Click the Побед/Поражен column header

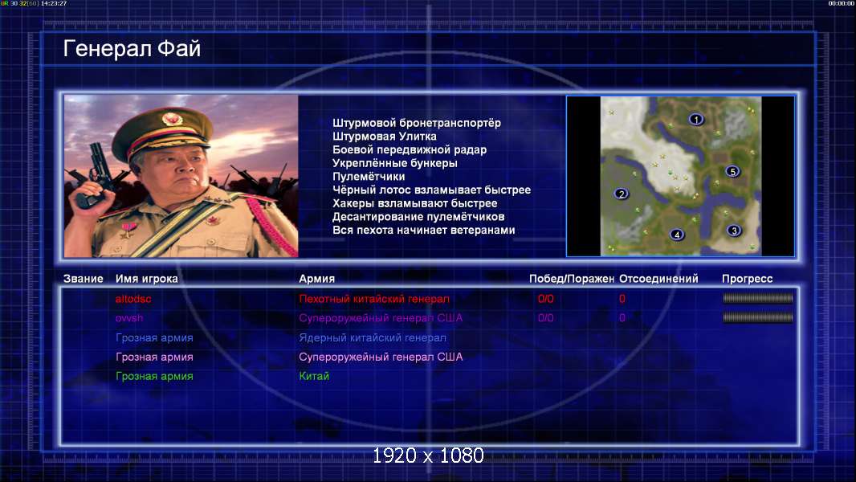point(572,279)
